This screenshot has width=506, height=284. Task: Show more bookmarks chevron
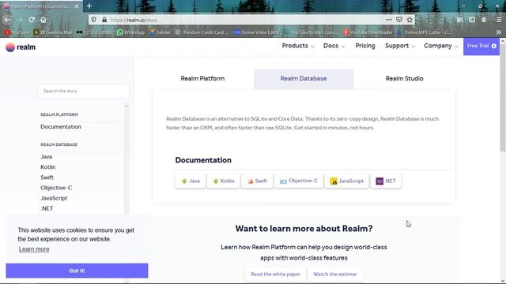tap(499, 32)
